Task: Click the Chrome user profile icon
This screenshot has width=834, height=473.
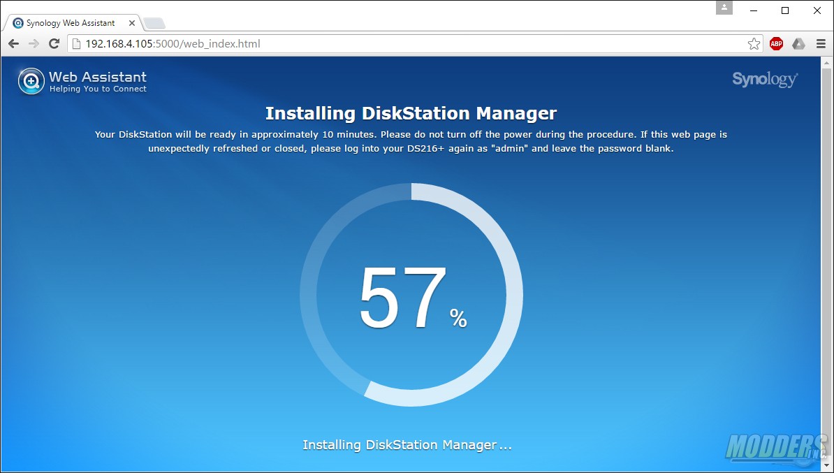Action: coord(724,8)
